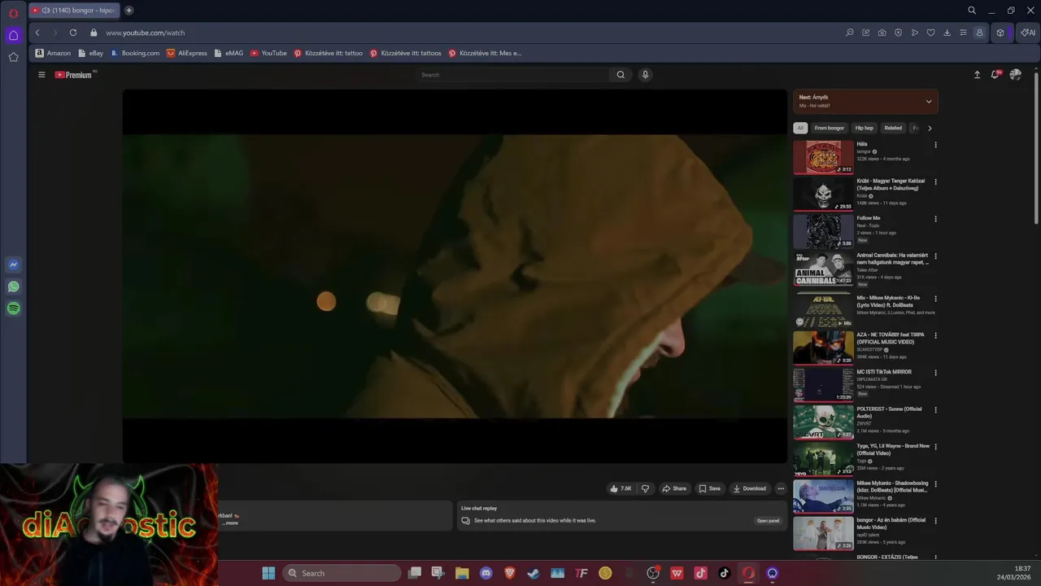Open more actions menu beside Download
Image resolution: width=1041 pixels, height=586 pixels.
781,488
